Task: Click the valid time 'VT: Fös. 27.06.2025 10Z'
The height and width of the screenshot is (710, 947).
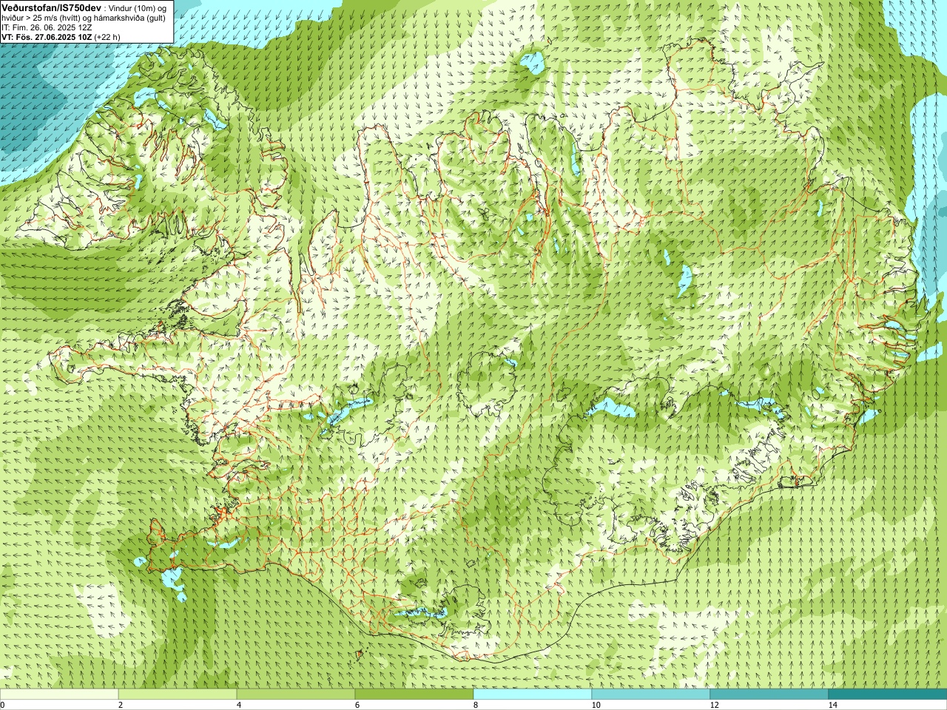Action: coord(47,37)
